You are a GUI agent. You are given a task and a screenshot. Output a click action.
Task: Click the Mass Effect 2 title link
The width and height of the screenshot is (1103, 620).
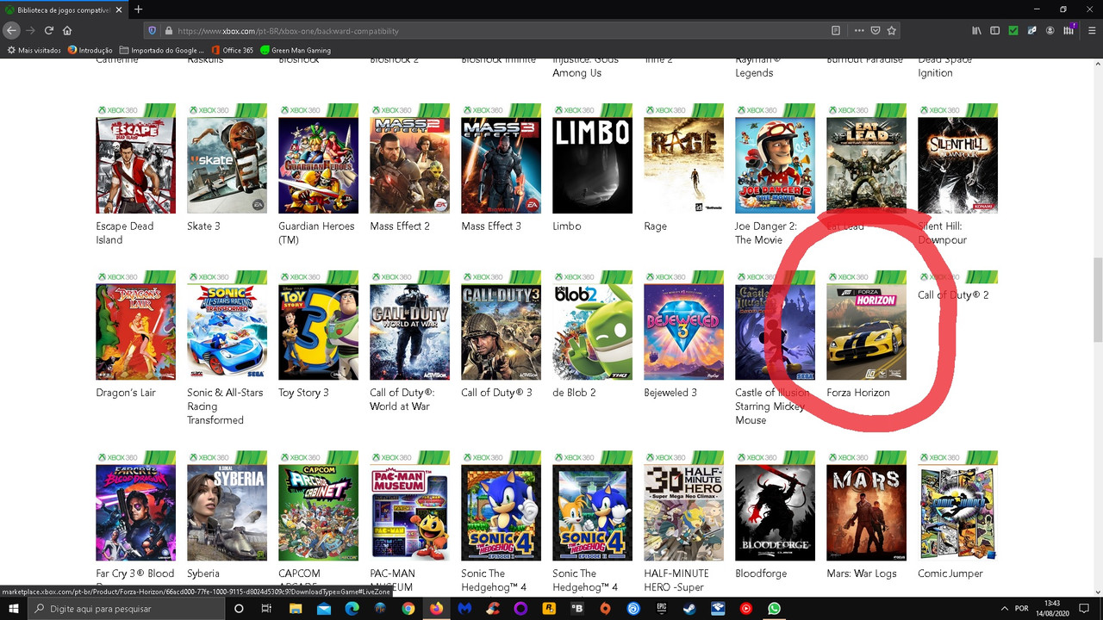[400, 226]
